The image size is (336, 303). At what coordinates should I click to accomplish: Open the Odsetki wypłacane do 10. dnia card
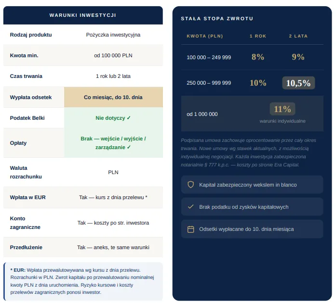[x=252, y=229]
